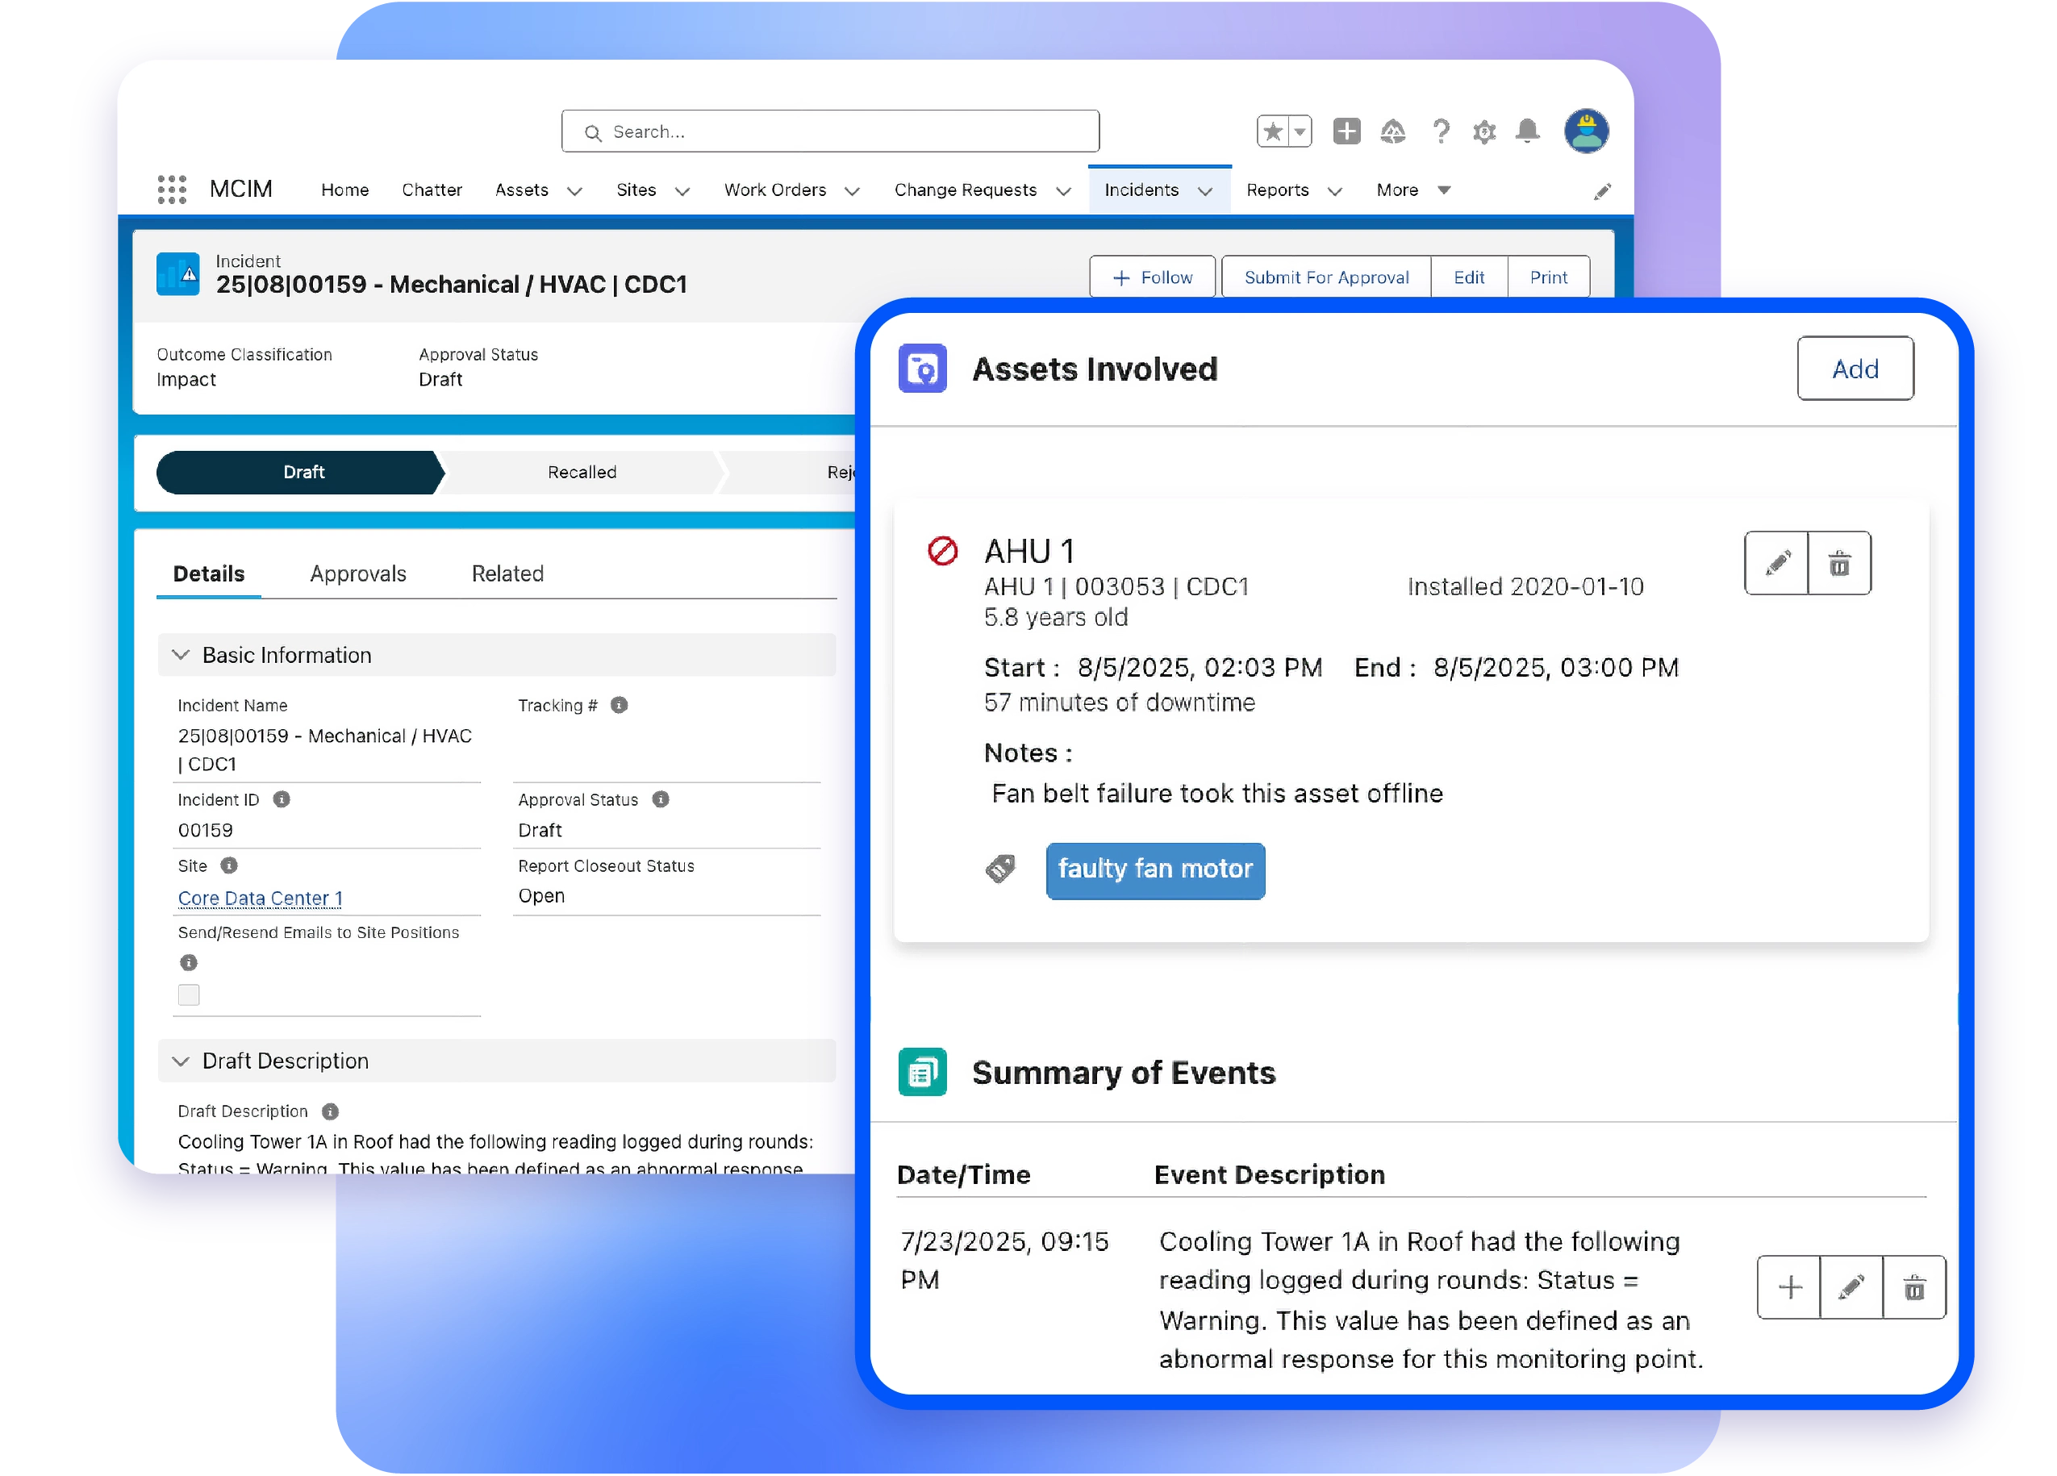Collapse the Draft Description section

pos(181,1061)
